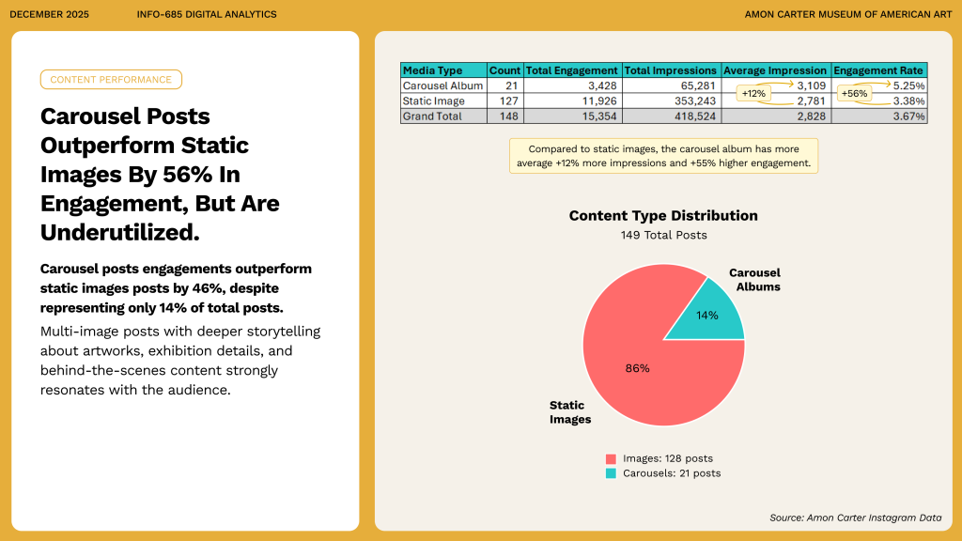This screenshot has height=541, width=962.
Task: Select the Grand Total row label
Action: (436, 116)
